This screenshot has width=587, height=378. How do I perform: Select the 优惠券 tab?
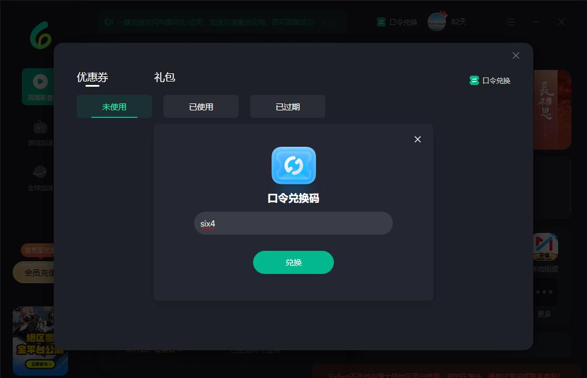(x=92, y=77)
